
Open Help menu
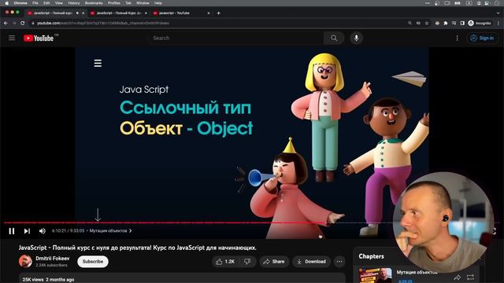(157, 3)
